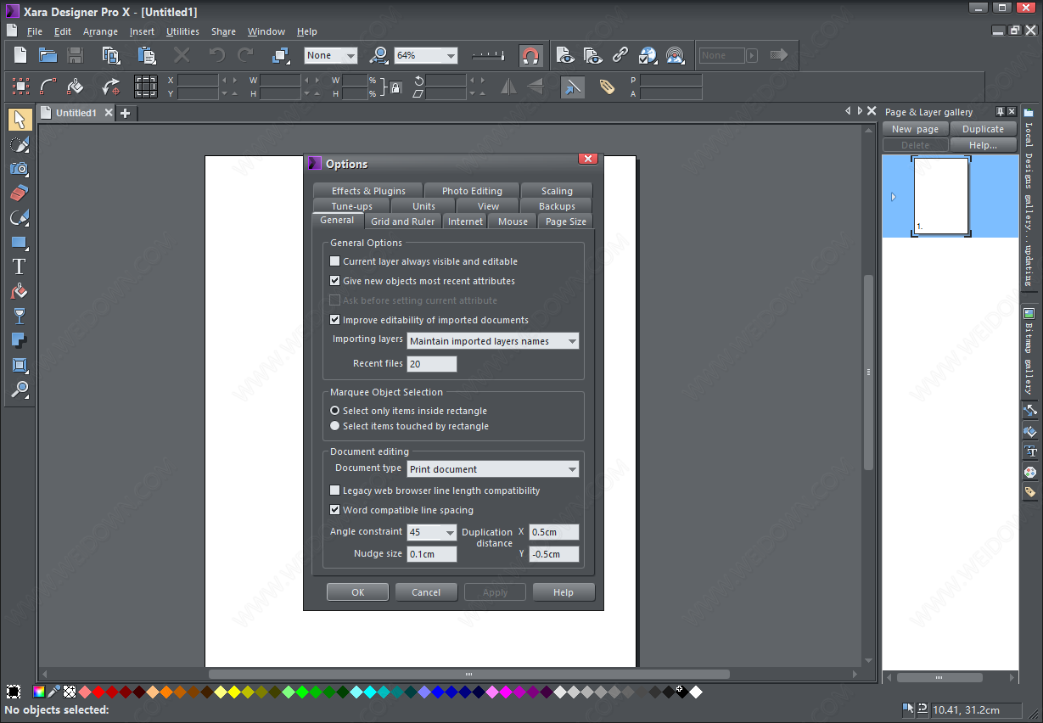This screenshot has height=723, width=1043.
Task: Enable Current layer always visible and editable
Action: pyautogui.click(x=334, y=261)
